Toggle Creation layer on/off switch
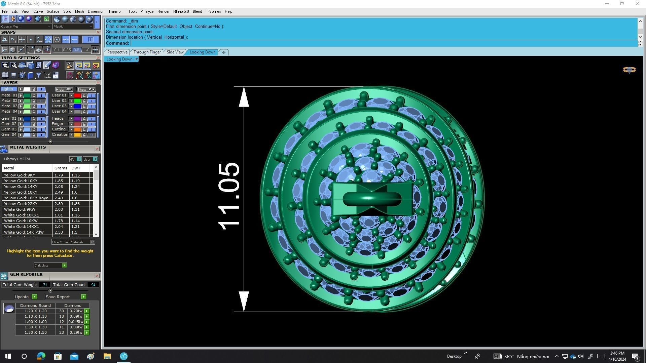Screen dimensions: 646x363 pos(91,135)
